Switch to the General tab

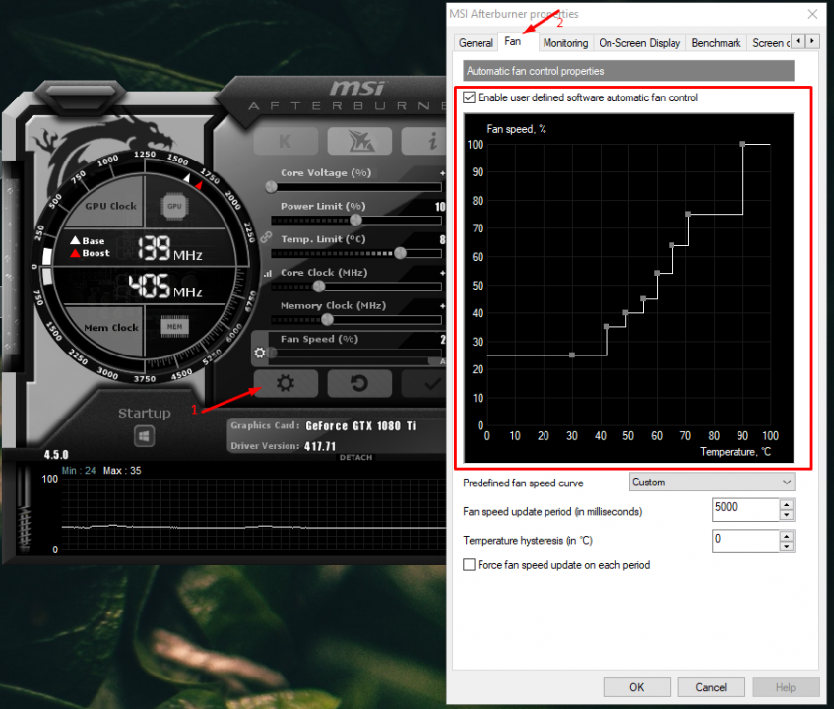point(476,43)
